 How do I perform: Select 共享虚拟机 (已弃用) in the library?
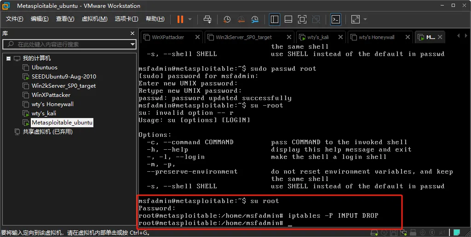[x=48, y=132]
